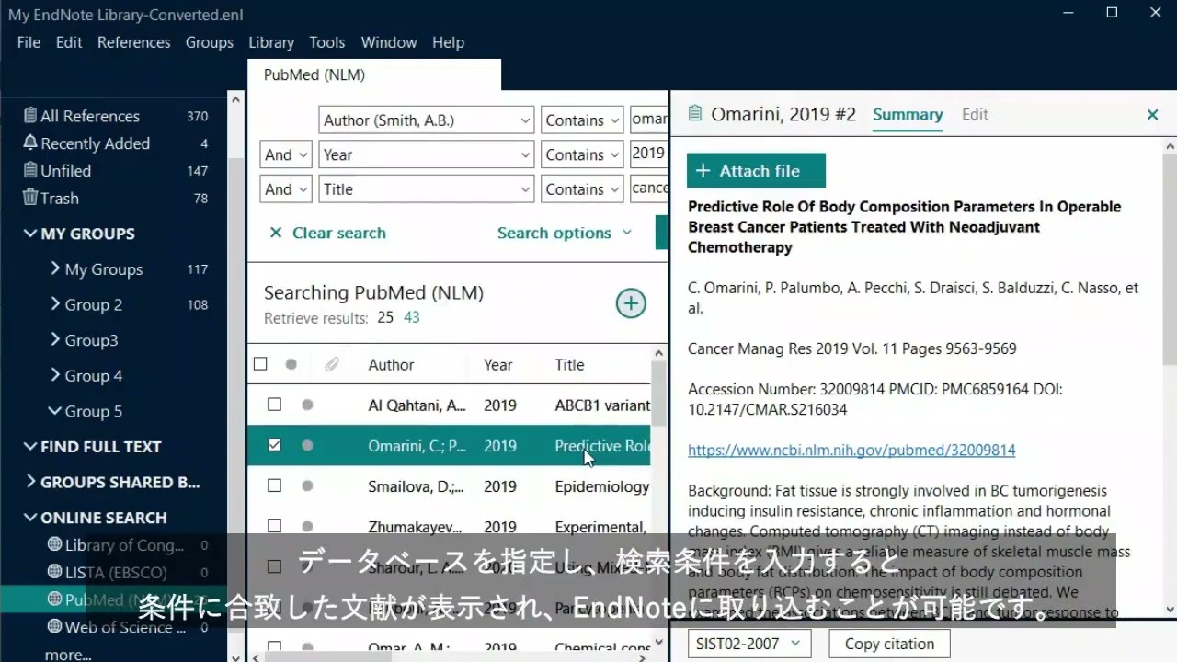1177x662 pixels.
Task: Collapse Group 5 in the sidebar
Action: tap(55, 411)
